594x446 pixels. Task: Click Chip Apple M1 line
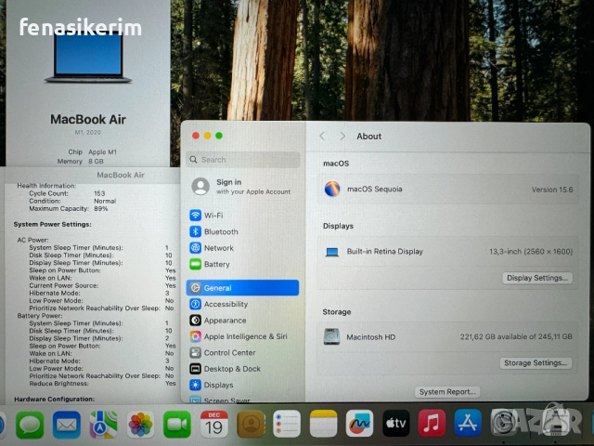[x=93, y=151]
